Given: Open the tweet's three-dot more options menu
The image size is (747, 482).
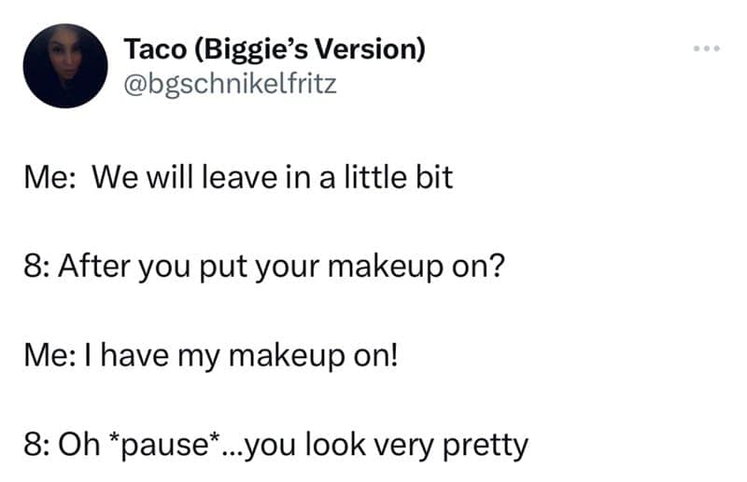Looking at the screenshot, I should coord(707,48).
